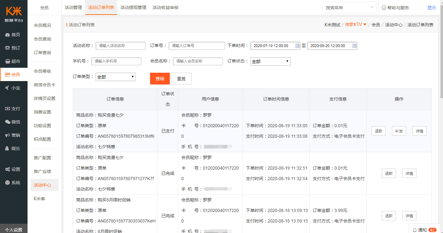Click the 会员 breadcrumb link
The height and width of the screenshot is (233, 443).
(376, 25)
